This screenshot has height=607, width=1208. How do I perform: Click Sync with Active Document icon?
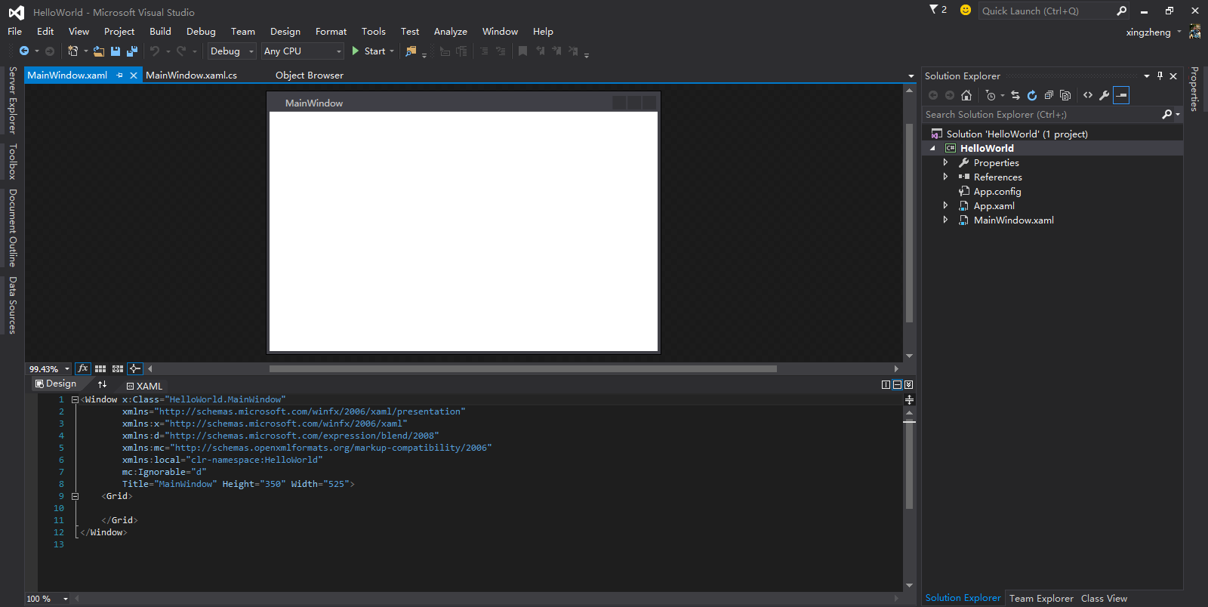1015,95
